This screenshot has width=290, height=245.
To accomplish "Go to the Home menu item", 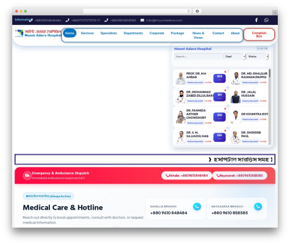I will coord(70,33).
